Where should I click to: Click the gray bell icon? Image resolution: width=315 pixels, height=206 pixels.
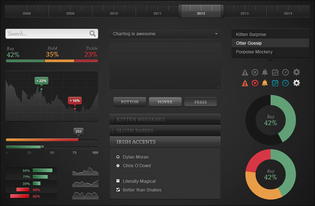pyautogui.click(x=265, y=72)
